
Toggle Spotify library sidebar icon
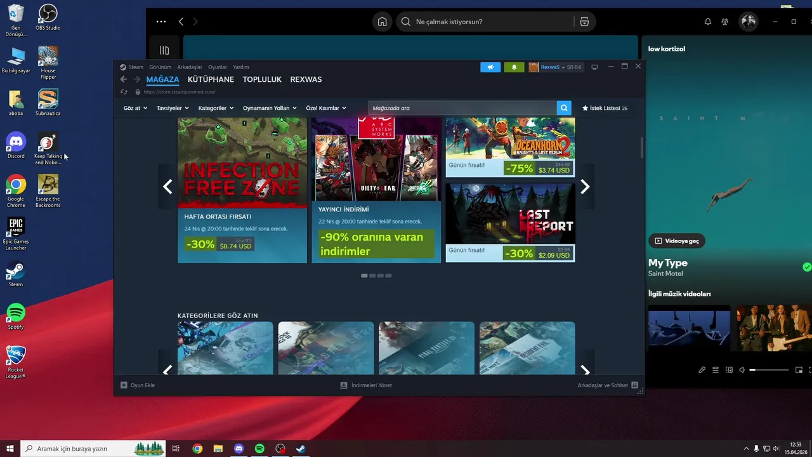click(164, 51)
